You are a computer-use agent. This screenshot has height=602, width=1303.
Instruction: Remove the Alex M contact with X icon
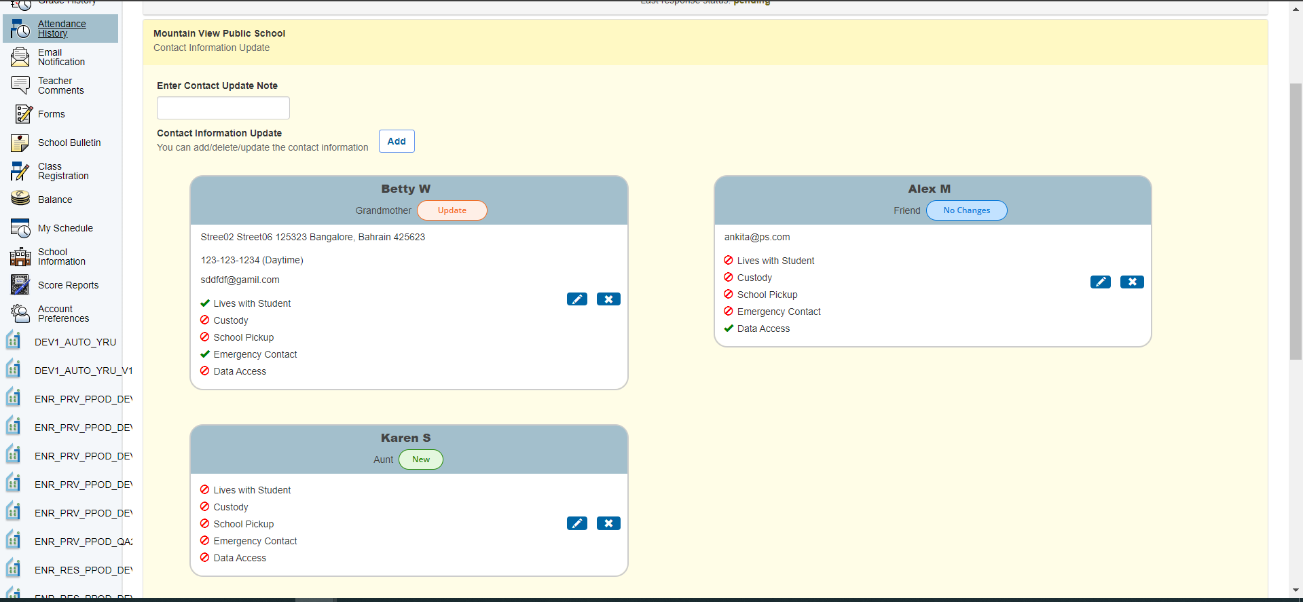click(x=1132, y=282)
